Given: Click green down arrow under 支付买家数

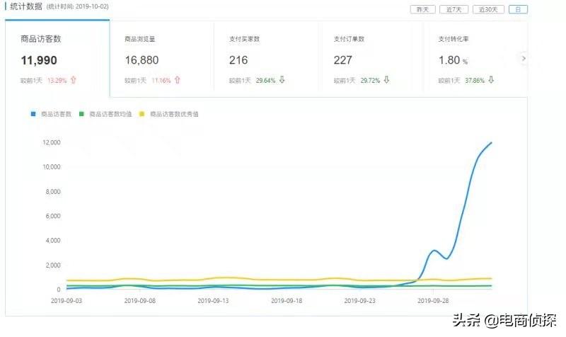Looking at the screenshot, I should pyautogui.click(x=282, y=80).
